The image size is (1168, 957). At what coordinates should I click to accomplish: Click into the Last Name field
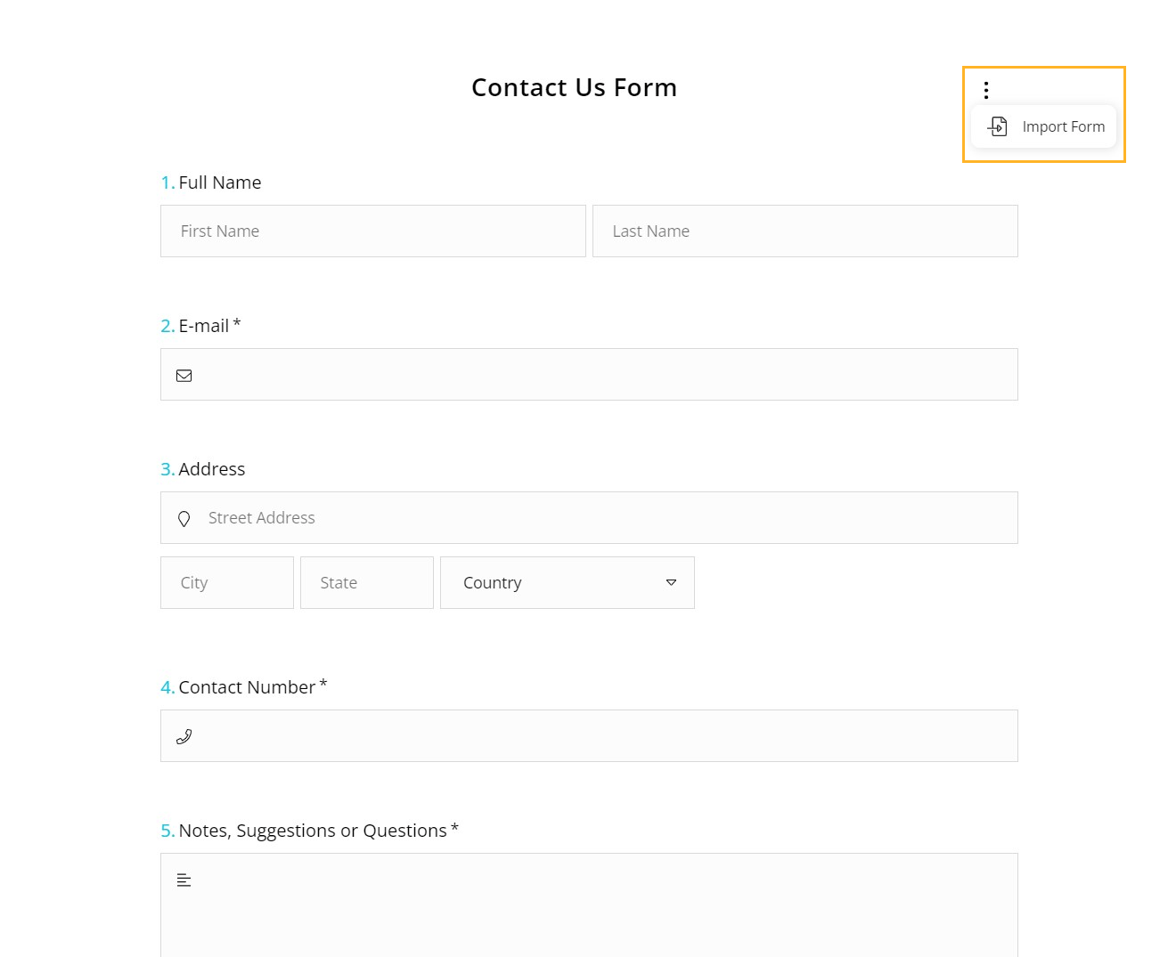(x=805, y=231)
